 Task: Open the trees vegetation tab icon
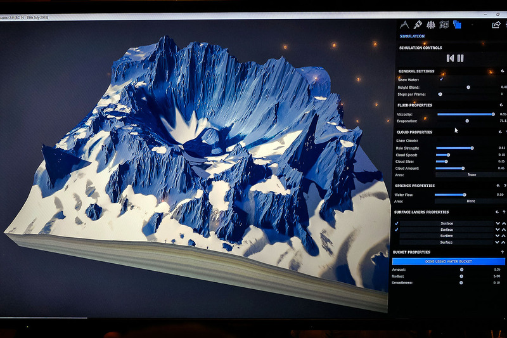431,25
